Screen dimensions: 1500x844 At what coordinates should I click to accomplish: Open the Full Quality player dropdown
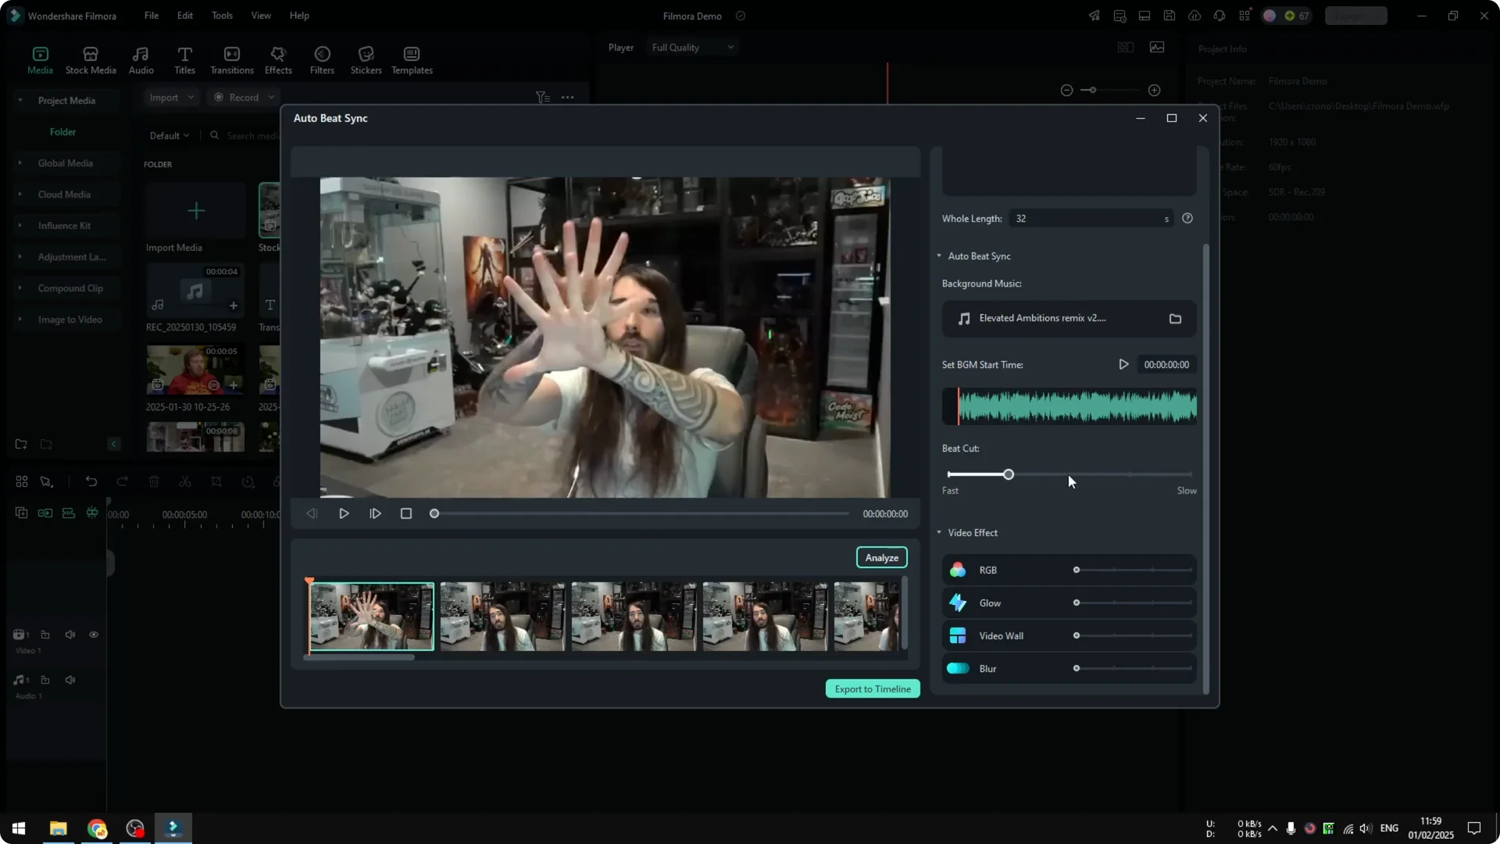[691, 47]
